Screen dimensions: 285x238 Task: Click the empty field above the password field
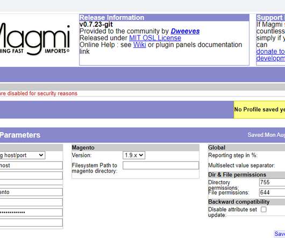(x=31, y=202)
